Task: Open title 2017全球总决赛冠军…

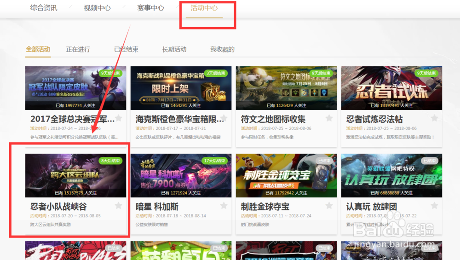Action: pos(72,119)
